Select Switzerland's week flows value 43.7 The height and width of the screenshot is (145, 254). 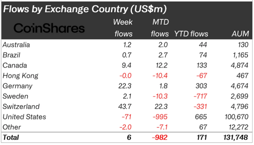pos(126,106)
